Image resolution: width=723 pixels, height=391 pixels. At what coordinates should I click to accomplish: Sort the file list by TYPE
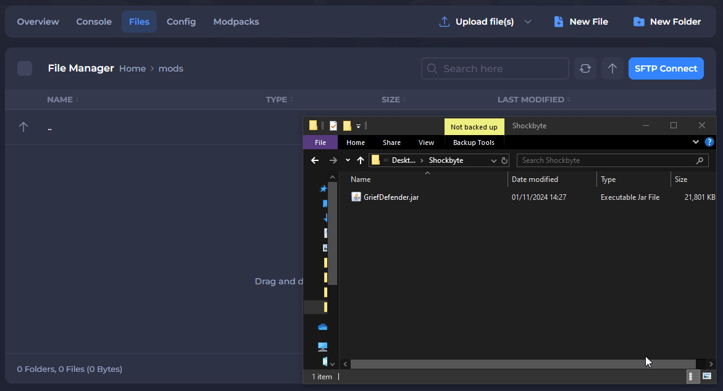pyautogui.click(x=280, y=99)
